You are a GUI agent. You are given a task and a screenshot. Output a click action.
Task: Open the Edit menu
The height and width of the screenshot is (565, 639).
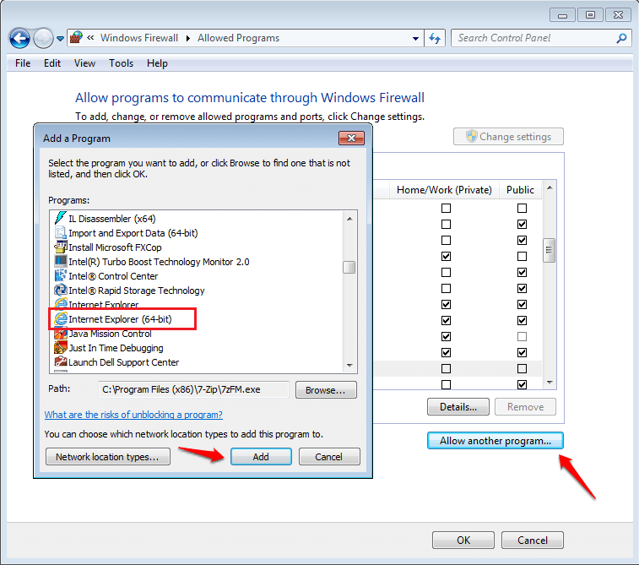[x=52, y=63]
